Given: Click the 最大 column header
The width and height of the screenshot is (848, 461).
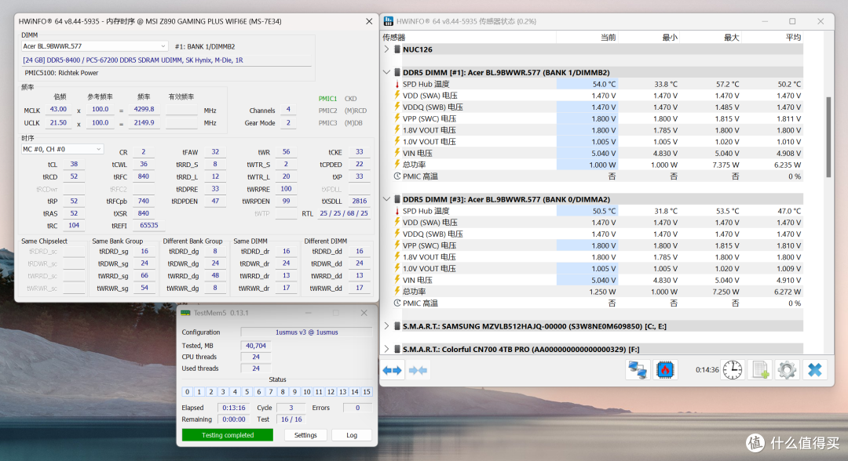Looking at the screenshot, I should 710,38.
